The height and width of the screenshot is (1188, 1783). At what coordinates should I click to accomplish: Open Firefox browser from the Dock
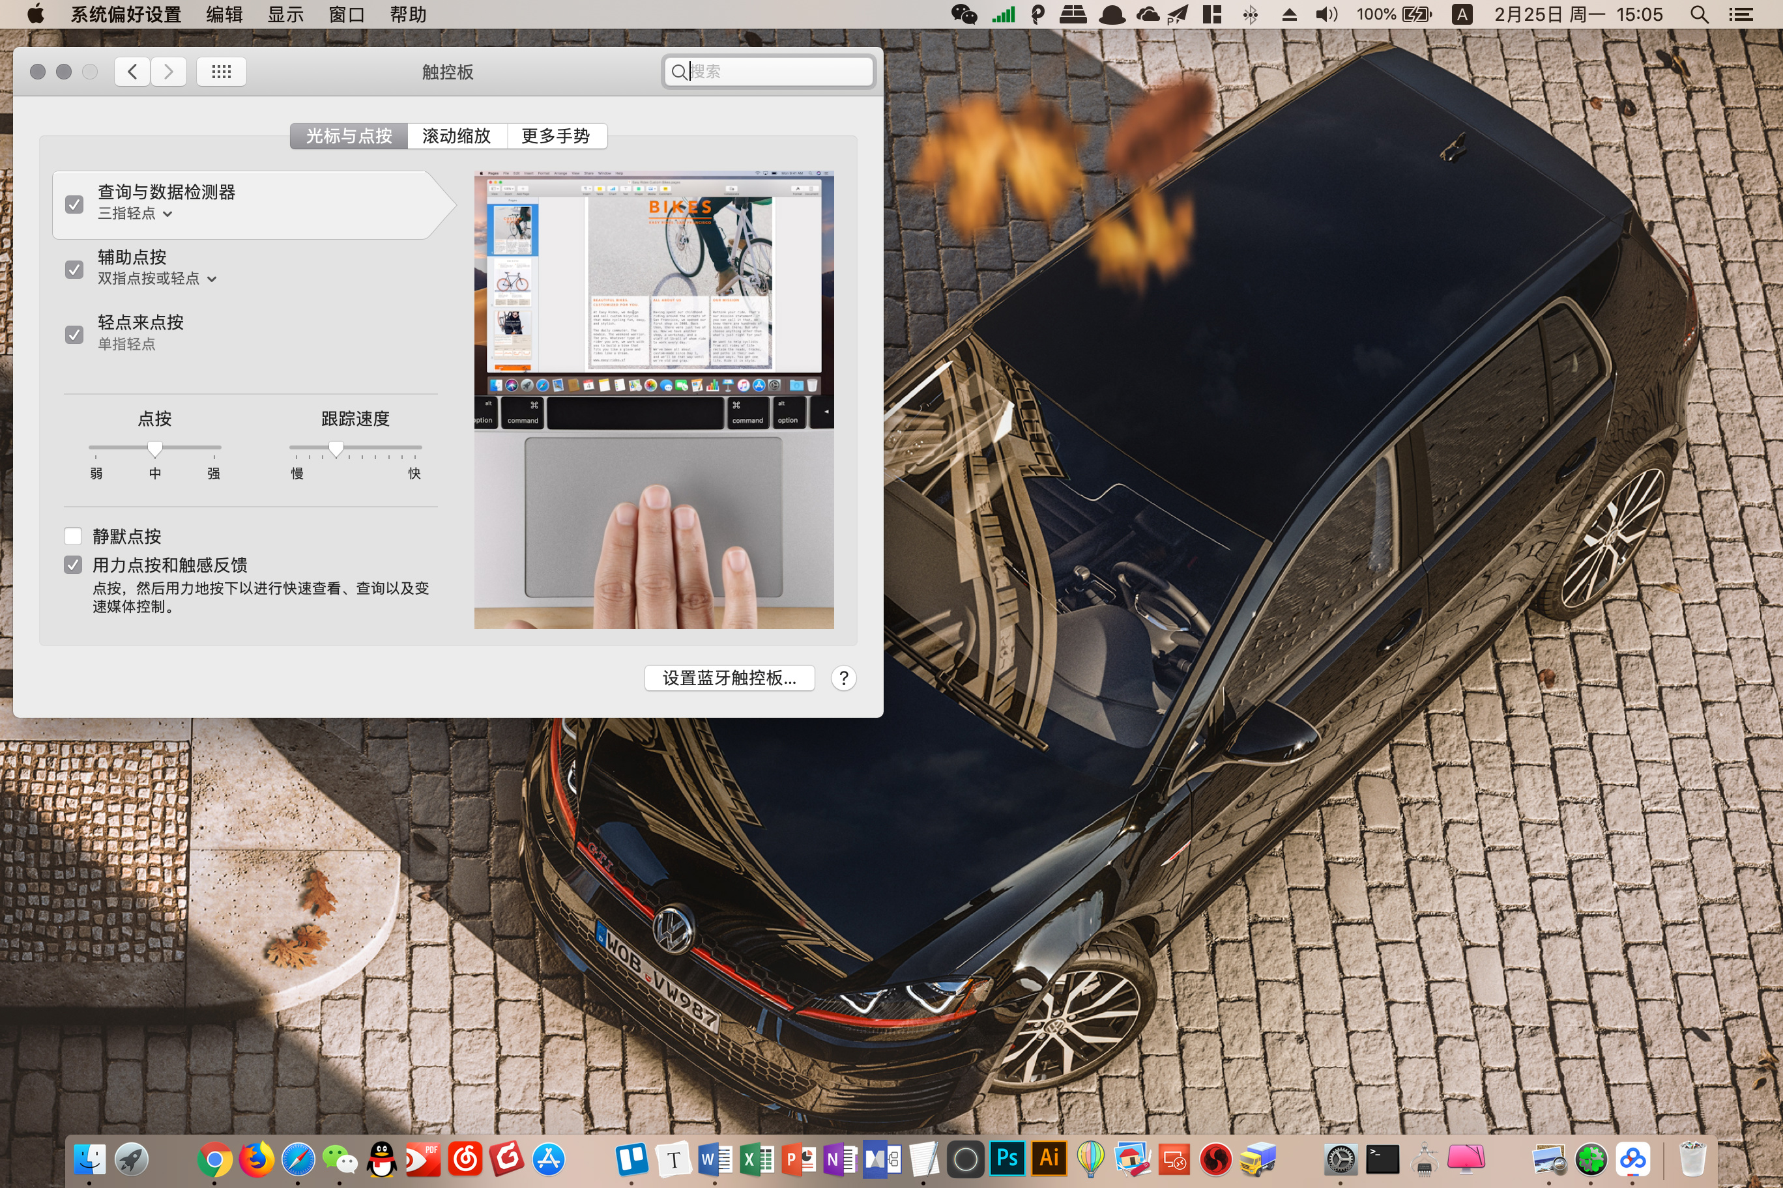254,1156
